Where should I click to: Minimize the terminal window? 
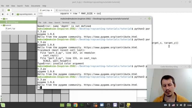point(141,19)
